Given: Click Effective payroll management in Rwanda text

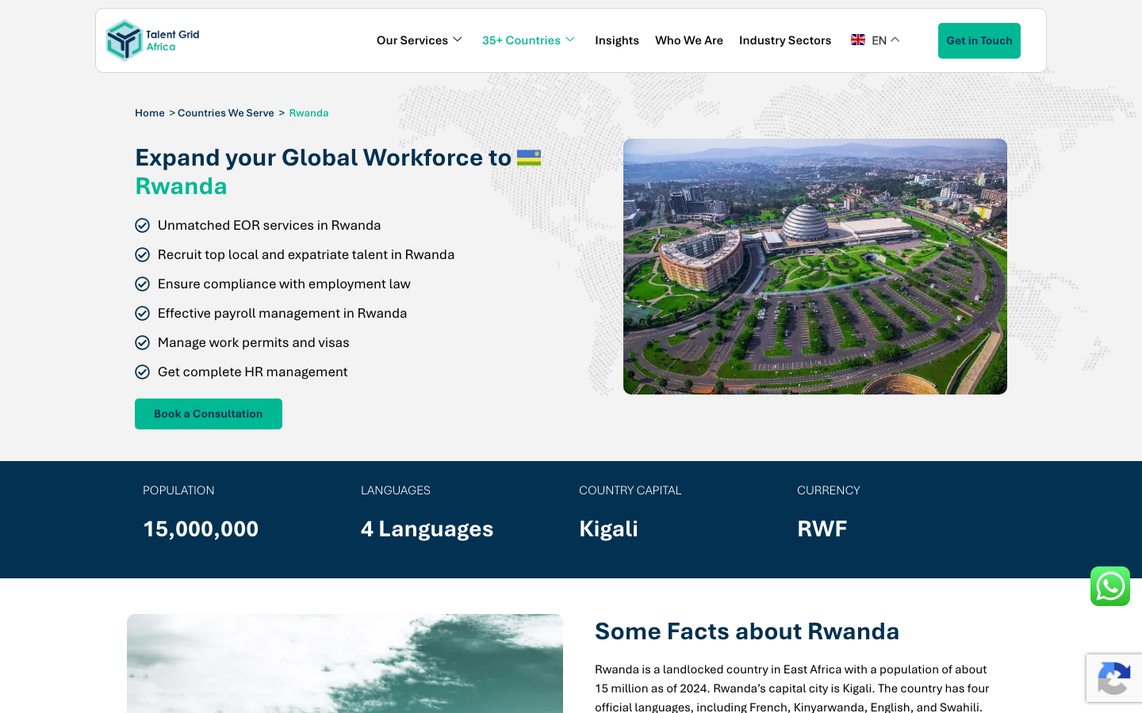Looking at the screenshot, I should pyautogui.click(x=282, y=314).
